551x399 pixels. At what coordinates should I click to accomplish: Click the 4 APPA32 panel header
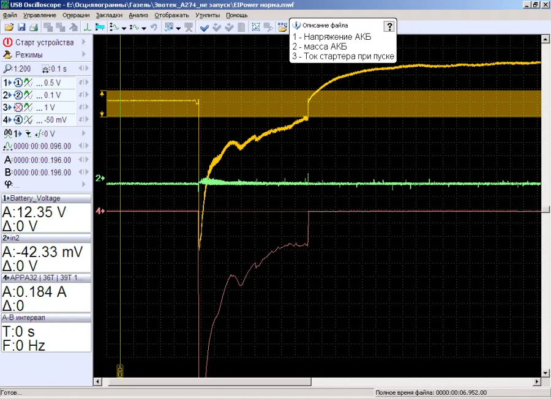[x=46, y=277]
